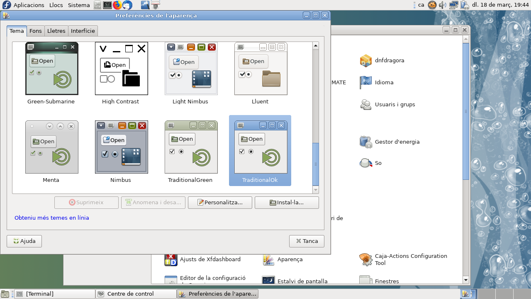Open the terminal launcher in top panel
Screen dimensions: 531x299
[x=107, y=5]
